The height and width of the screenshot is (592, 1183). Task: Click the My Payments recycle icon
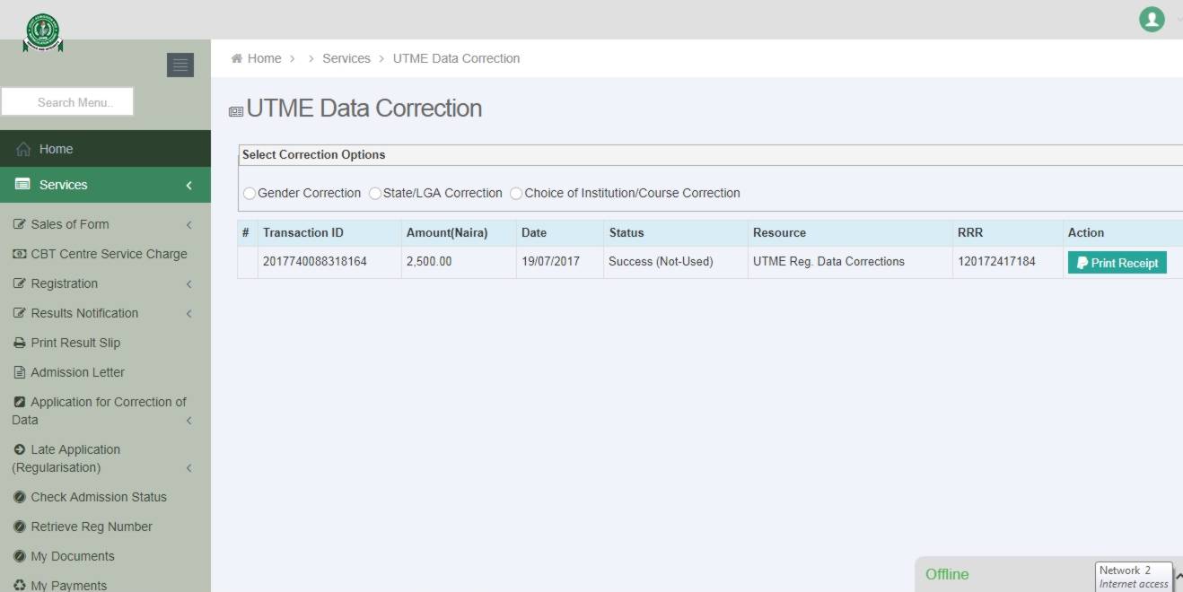click(x=20, y=586)
